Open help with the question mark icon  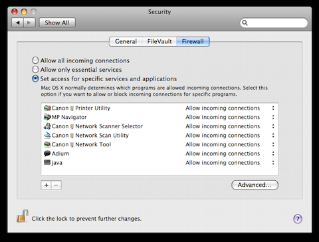click(x=298, y=219)
